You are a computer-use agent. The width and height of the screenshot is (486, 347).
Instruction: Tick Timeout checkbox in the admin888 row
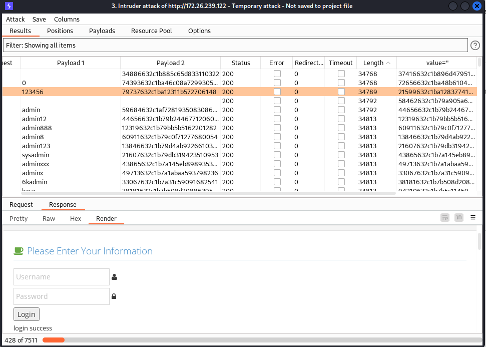pos(341,128)
